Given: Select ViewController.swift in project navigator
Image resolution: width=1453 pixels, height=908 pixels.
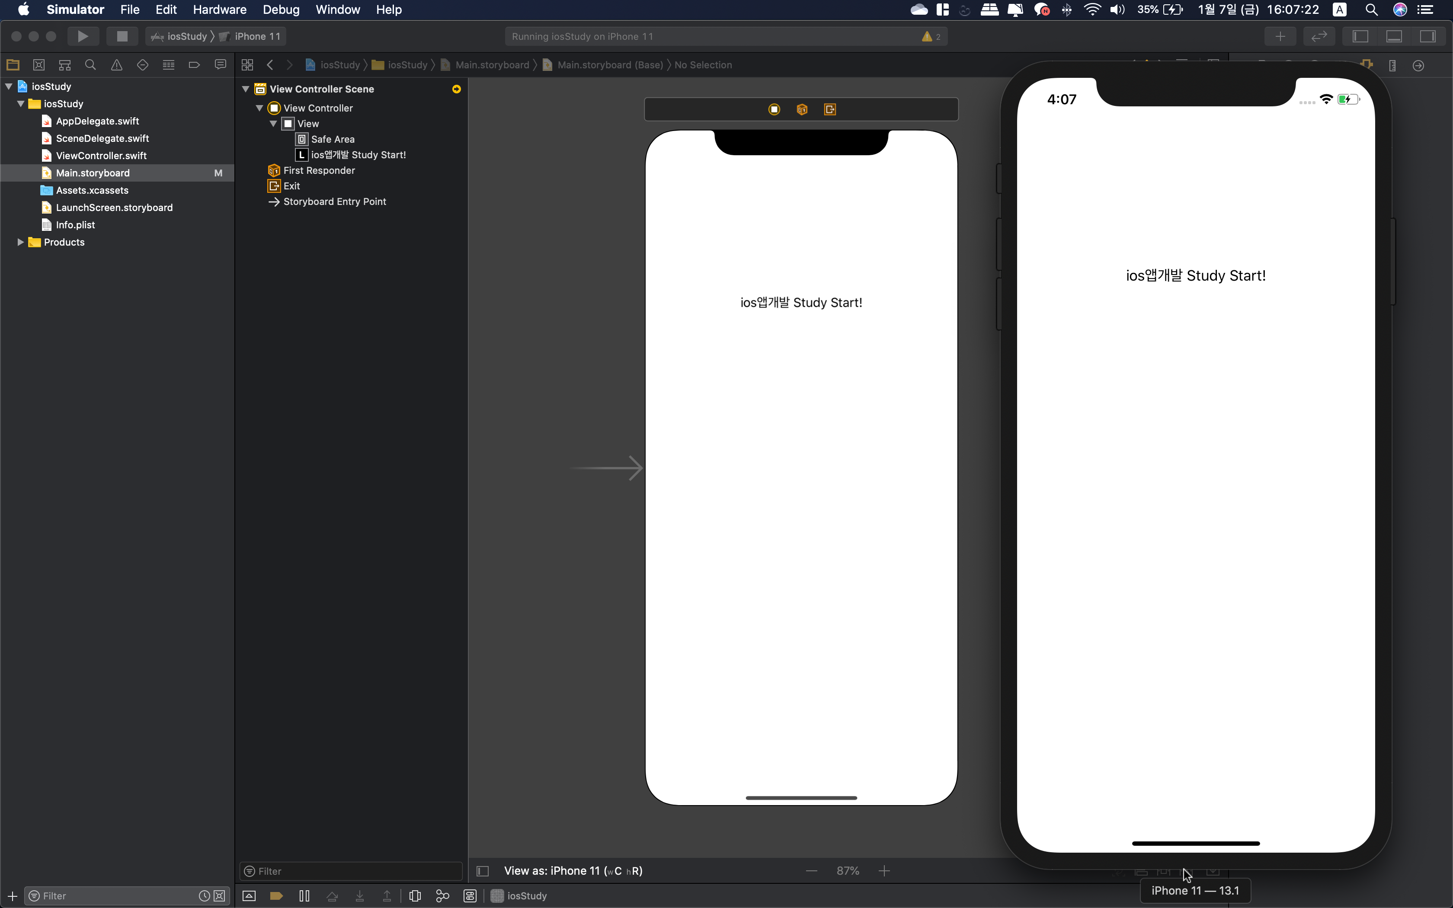Looking at the screenshot, I should click(101, 156).
